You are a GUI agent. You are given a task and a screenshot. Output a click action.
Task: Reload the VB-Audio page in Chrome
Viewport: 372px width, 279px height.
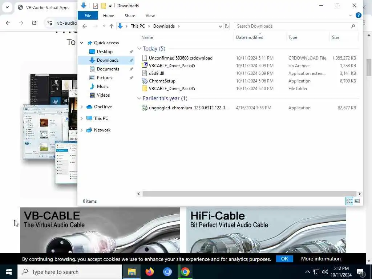[34, 23]
